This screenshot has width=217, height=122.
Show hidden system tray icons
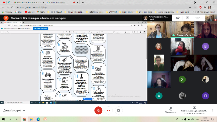(x=182, y=119)
